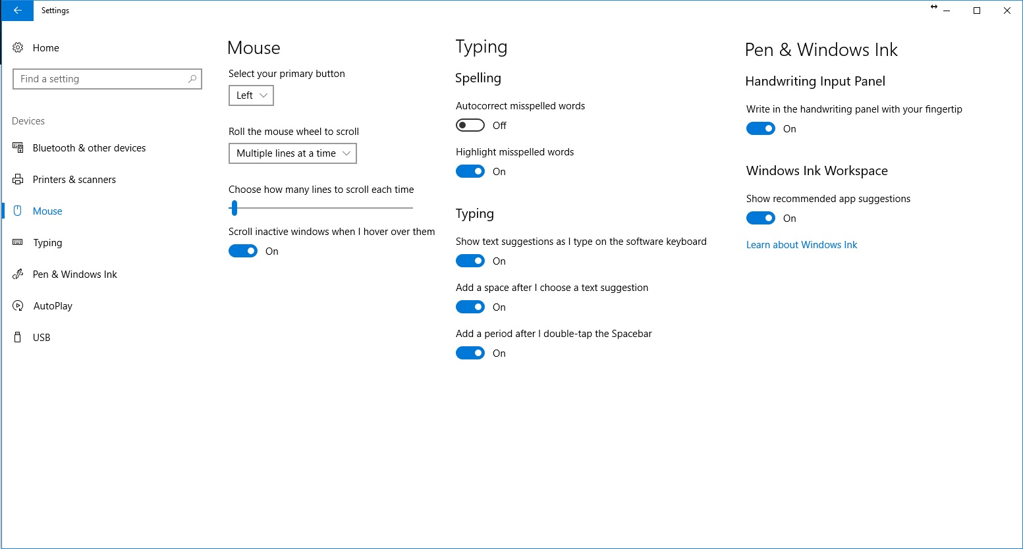
Task: Click the Devices category heading
Action: 28,121
